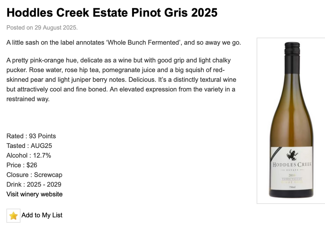This screenshot has height=227, width=325.
Task: Click the 2016 vintage year on the label
Action: (x=292, y=175)
